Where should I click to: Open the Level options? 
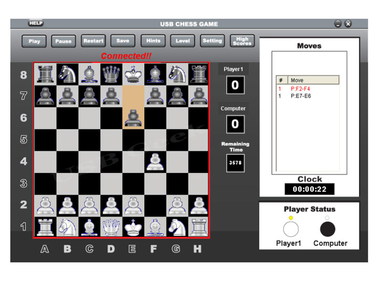click(x=182, y=41)
